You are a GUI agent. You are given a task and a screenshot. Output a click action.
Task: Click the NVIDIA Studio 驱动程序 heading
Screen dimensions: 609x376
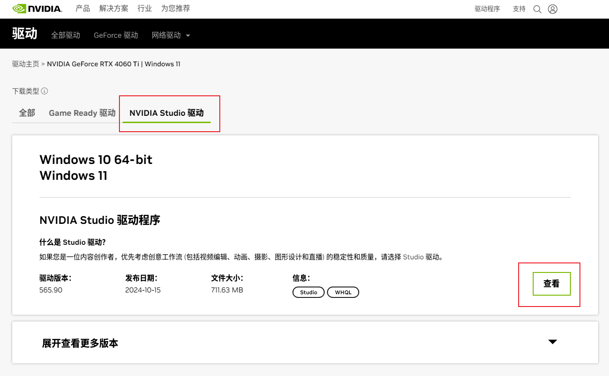pos(100,221)
